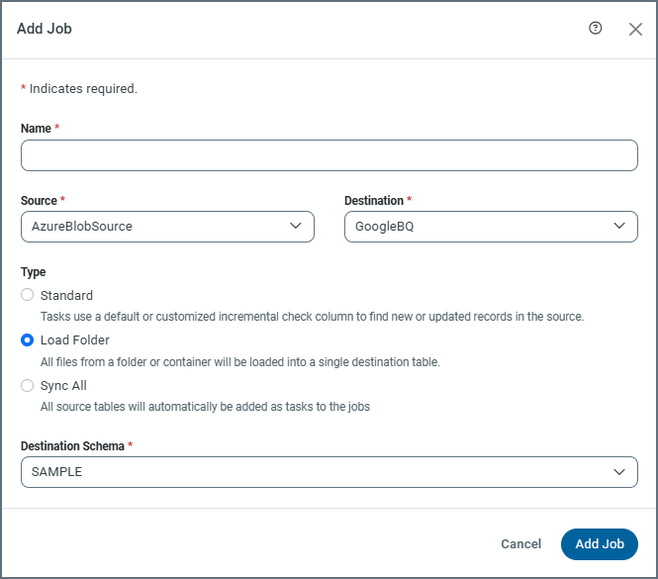
Task: Close the Add Job dialog with X
Action: (x=635, y=29)
